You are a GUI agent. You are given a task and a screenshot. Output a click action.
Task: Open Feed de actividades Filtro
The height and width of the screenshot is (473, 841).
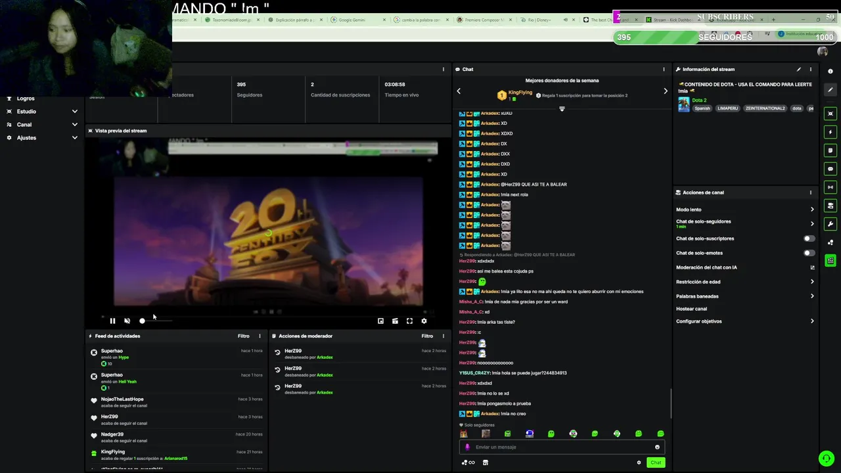[x=243, y=336]
